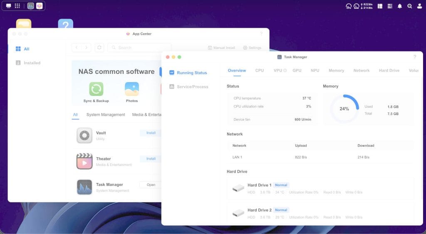Switch to the Memory tab
This screenshot has width=426, height=234.
coord(336,71)
